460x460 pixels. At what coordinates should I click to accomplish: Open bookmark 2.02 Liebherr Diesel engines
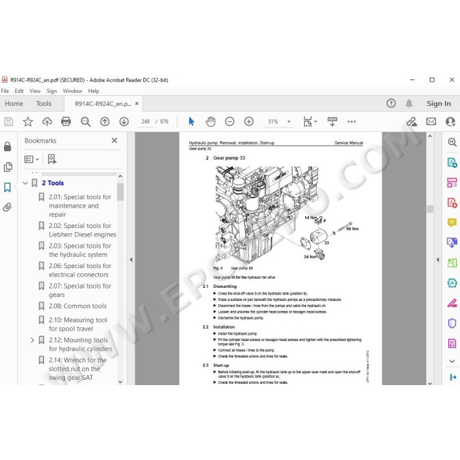(82, 230)
